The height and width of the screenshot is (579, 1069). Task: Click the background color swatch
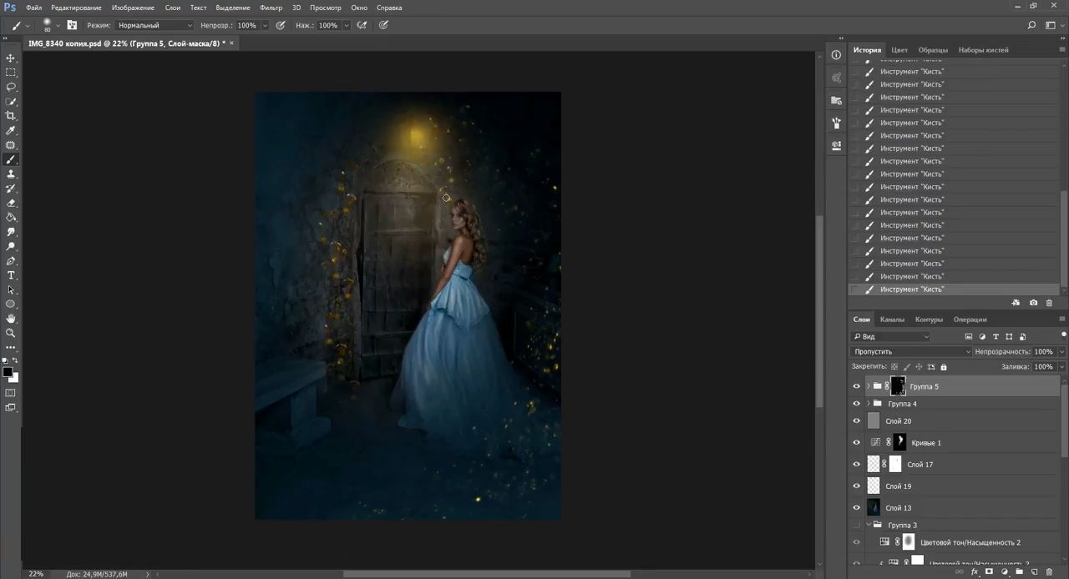coord(14,378)
